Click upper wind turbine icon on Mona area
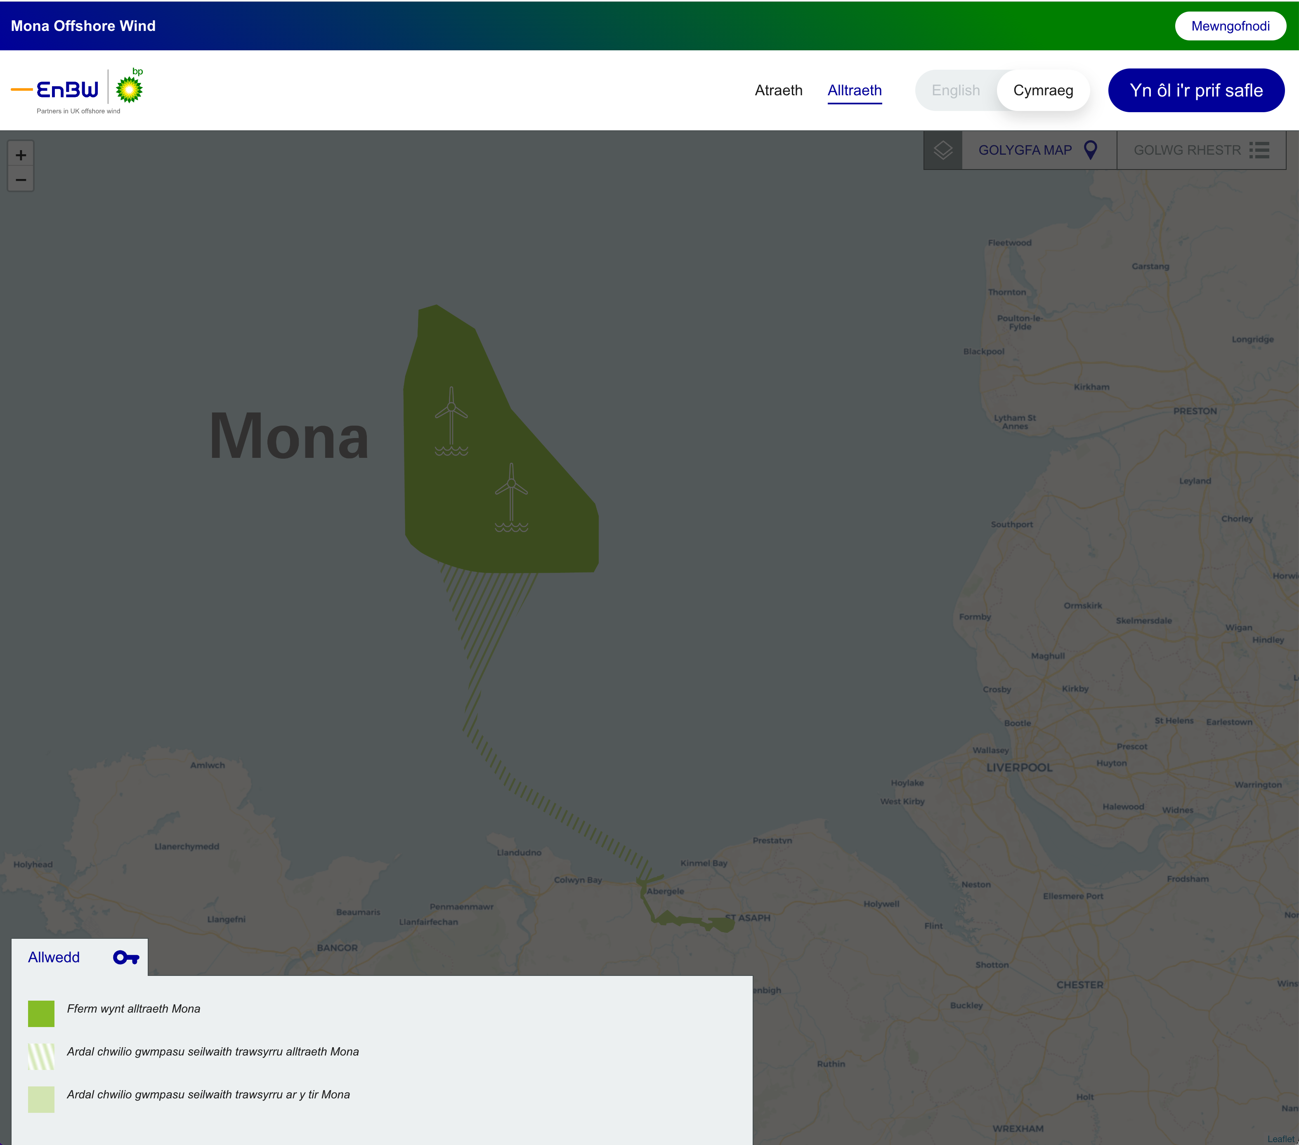 (451, 421)
